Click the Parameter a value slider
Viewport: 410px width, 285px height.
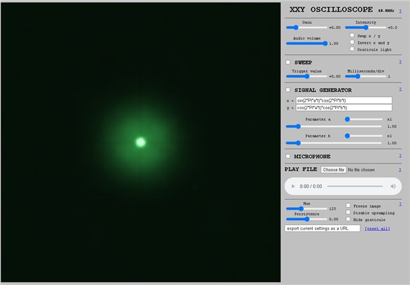point(333,126)
